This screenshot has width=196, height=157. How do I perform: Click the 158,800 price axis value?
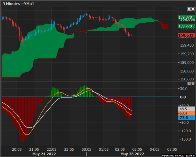pos(187,71)
